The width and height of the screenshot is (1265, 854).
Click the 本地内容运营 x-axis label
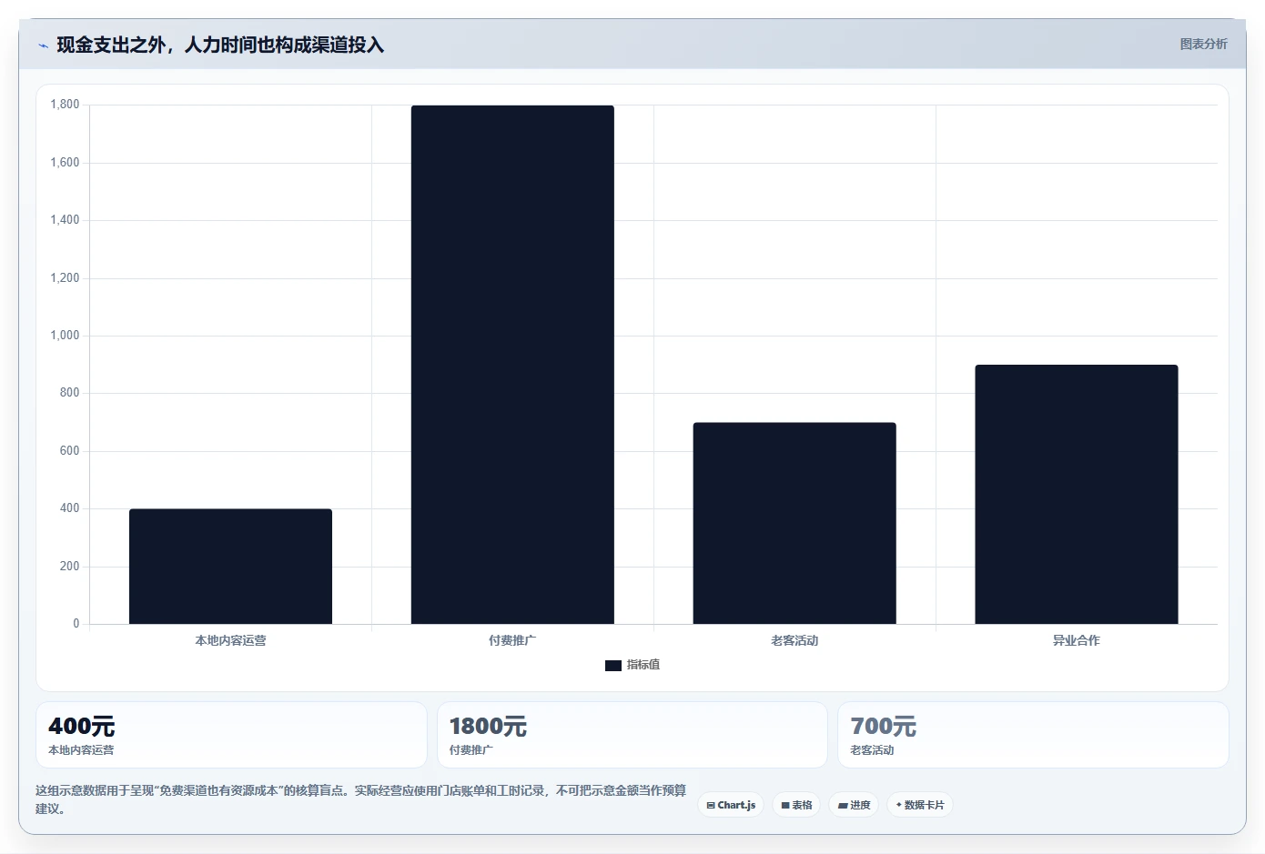point(230,640)
